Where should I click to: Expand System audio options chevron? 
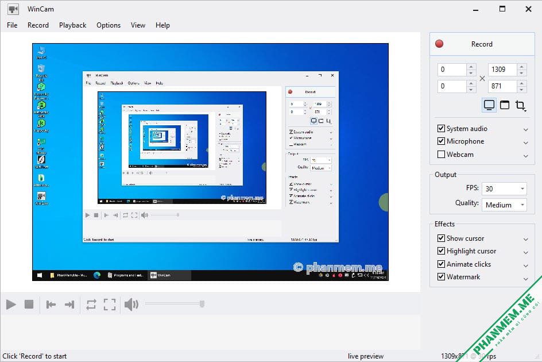pyautogui.click(x=525, y=129)
